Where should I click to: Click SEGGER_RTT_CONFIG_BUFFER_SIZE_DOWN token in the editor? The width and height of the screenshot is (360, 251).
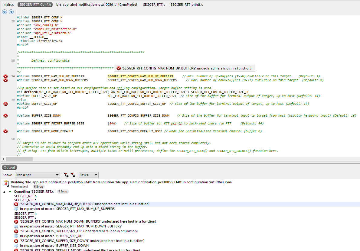(x=139, y=115)
